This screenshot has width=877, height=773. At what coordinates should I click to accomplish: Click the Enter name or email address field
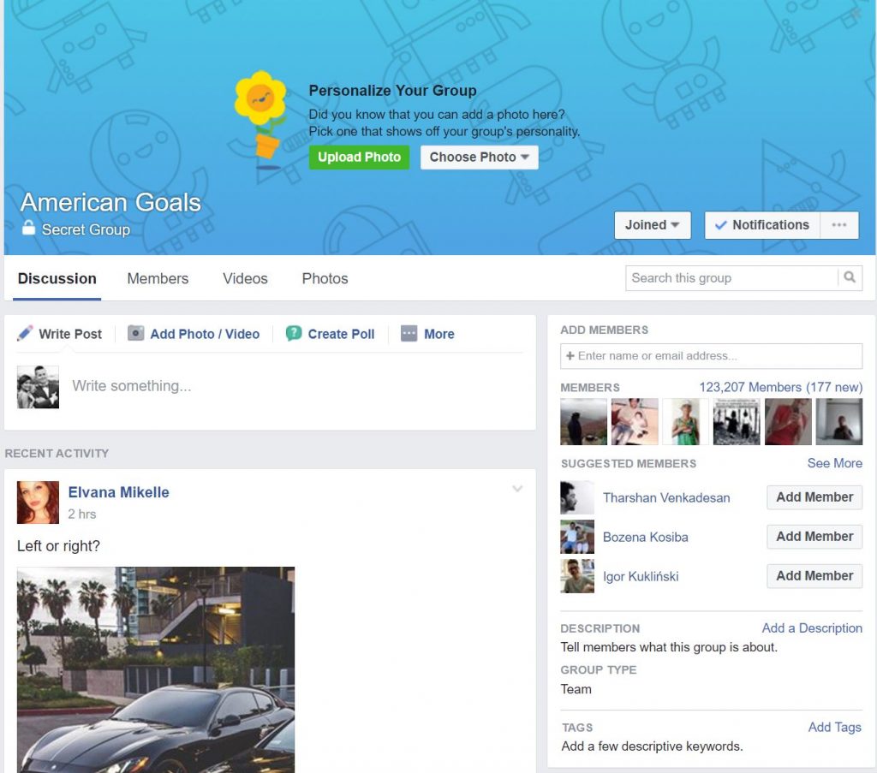[x=711, y=356]
